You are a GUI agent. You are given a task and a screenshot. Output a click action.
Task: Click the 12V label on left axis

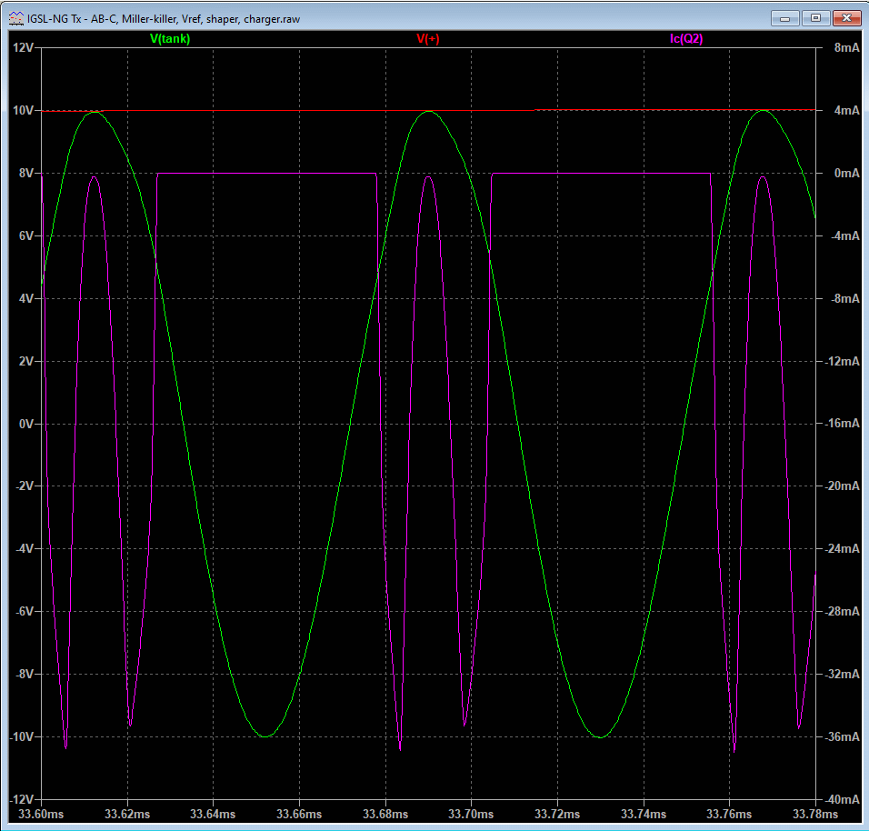pyautogui.click(x=23, y=47)
